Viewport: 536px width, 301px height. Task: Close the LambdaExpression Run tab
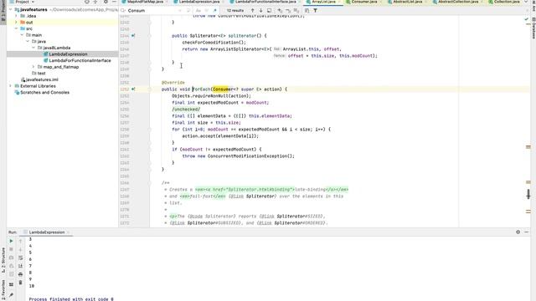(68, 232)
